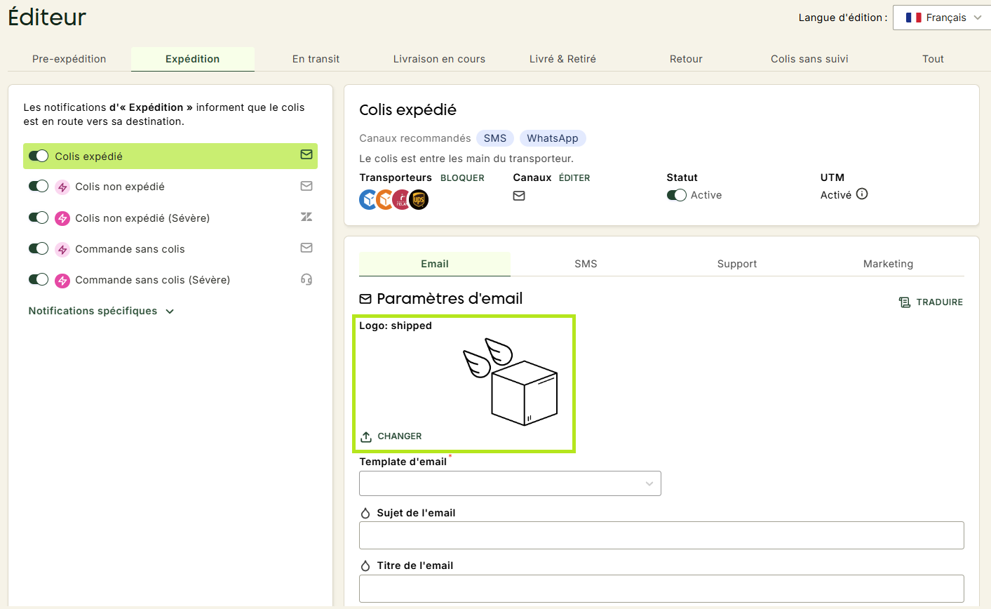991x609 pixels.
Task: Click the envelope icon beside Paramètres d'email
Action: coord(365,299)
